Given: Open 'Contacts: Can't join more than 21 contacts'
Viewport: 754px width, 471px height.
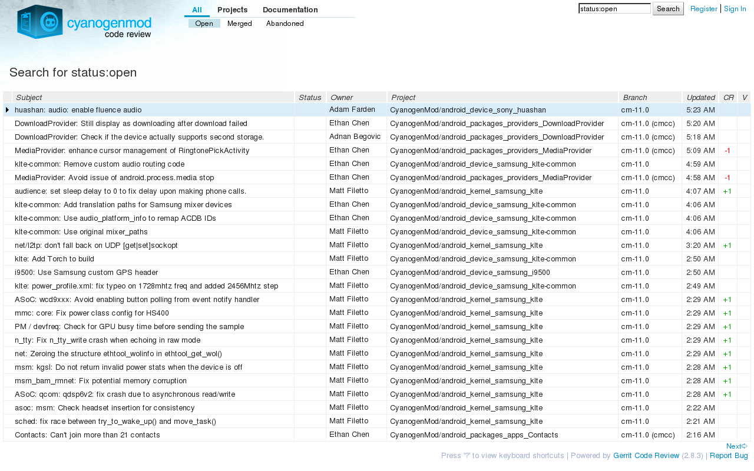Looking at the screenshot, I should (x=87, y=435).
